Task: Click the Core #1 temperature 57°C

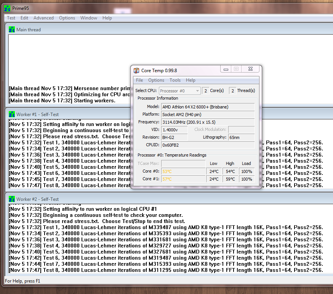Action: (x=184, y=179)
